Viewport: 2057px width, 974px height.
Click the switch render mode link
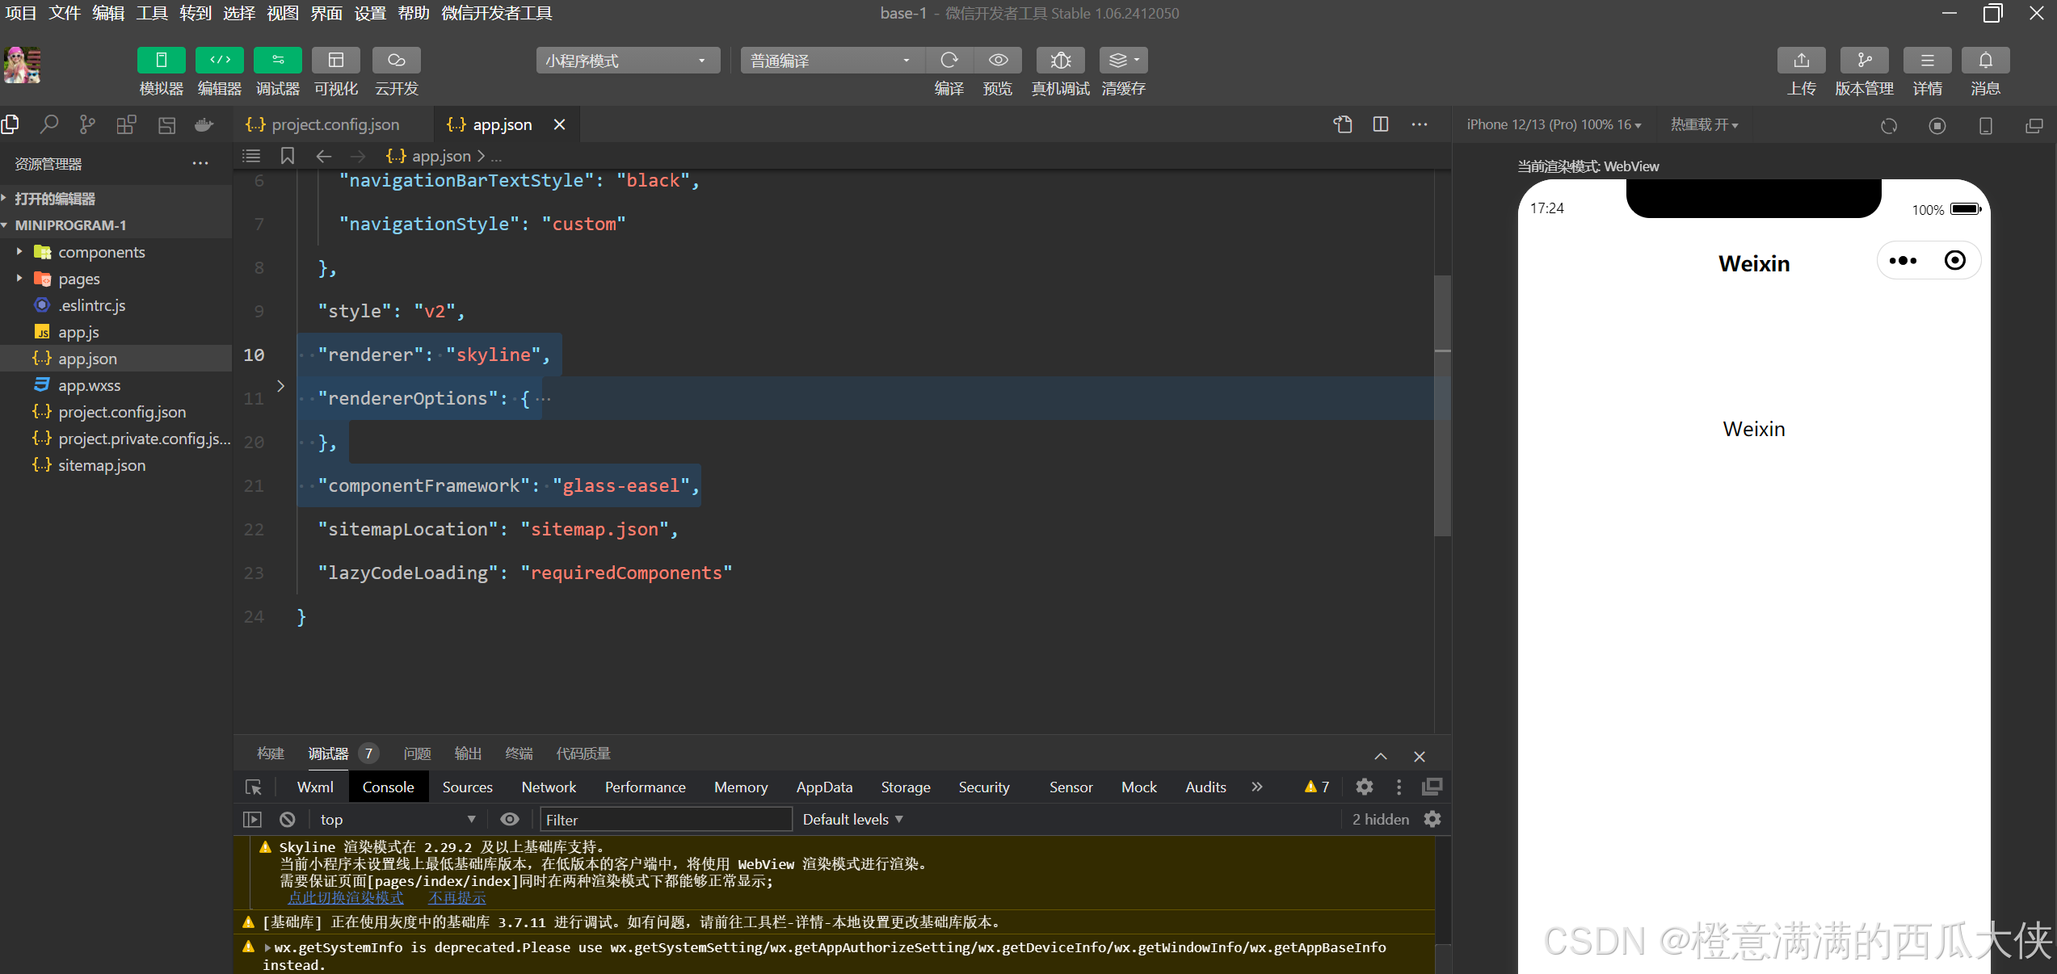pyautogui.click(x=345, y=898)
